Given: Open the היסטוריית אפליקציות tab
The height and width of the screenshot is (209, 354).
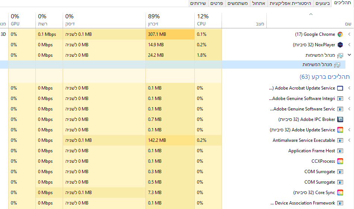Looking at the screenshot, I should click(286, 3).
